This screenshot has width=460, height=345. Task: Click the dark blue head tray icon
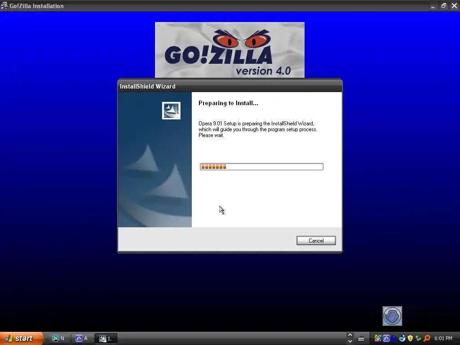(394, 339)
